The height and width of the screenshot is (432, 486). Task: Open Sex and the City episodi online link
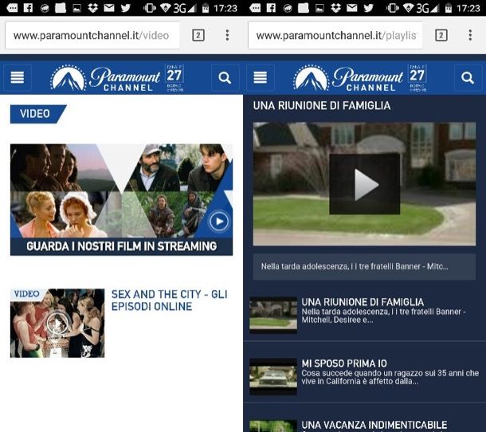click(x=169, y=300)
